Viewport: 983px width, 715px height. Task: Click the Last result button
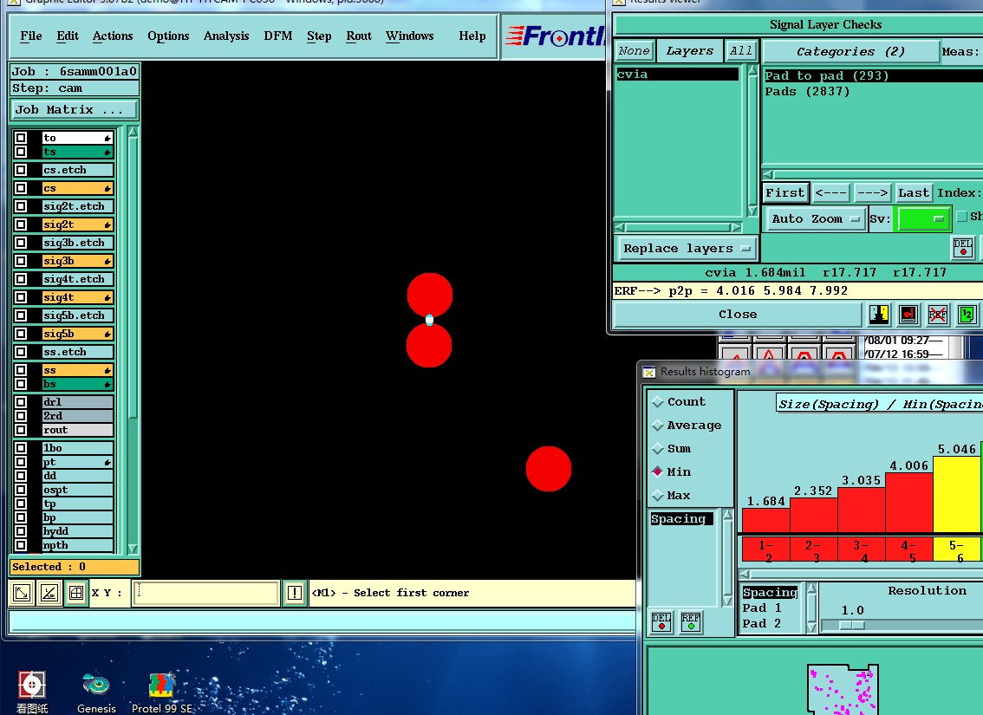coord(914,192)
